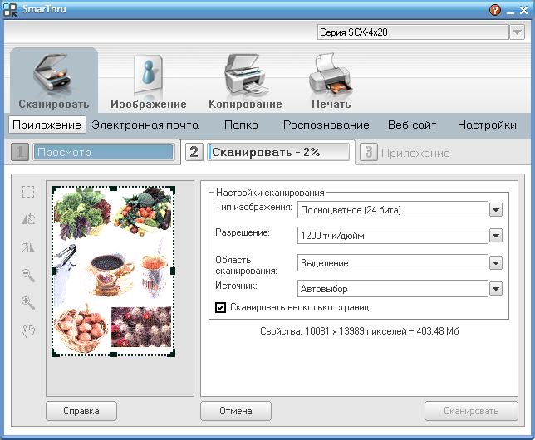Screen dimensions: 535x440
Task: Click the SmarThru logo icon in title bar
Action: click(x=10, y=10)
